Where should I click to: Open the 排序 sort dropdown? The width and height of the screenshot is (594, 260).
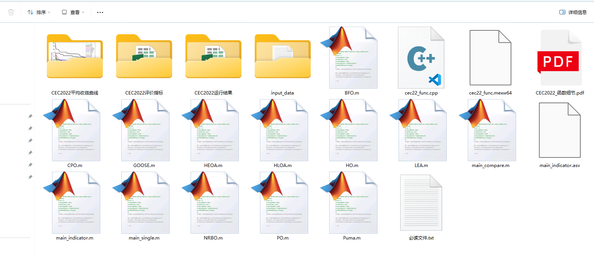click(39, 12)
